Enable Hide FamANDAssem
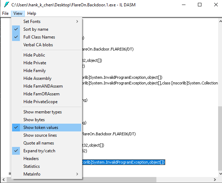The height and width of the screenshot is (183, 222). (47, 86)
